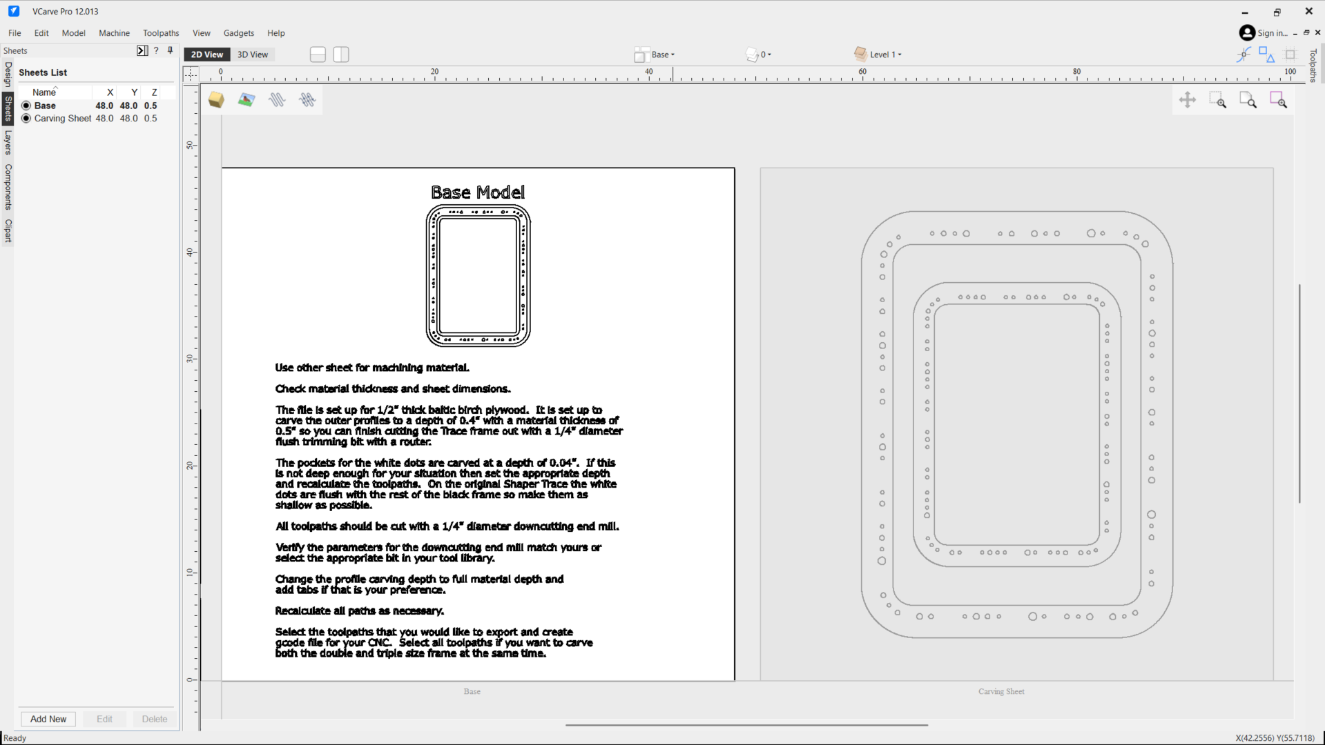1325x745 pixels.
Task: Switch to the 2D View tab
Action: [207, 54]
